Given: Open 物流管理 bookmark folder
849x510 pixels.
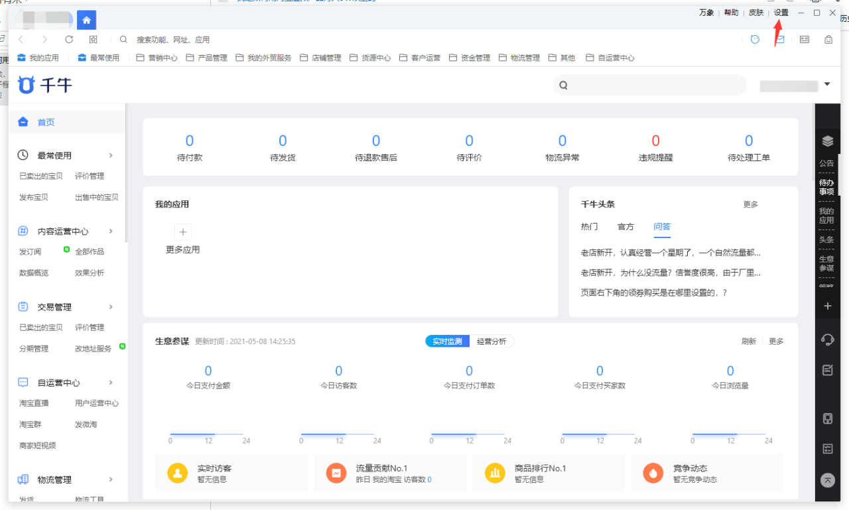Looking at the screenshot, I should pos(519,58).
